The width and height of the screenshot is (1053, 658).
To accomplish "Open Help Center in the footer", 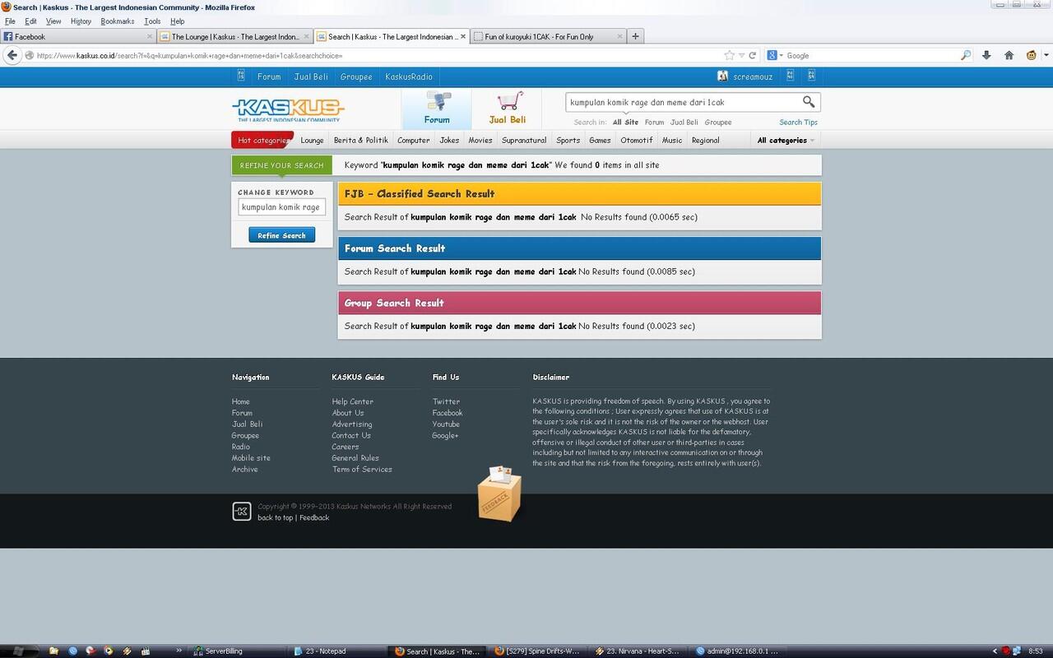I will 352,401.
